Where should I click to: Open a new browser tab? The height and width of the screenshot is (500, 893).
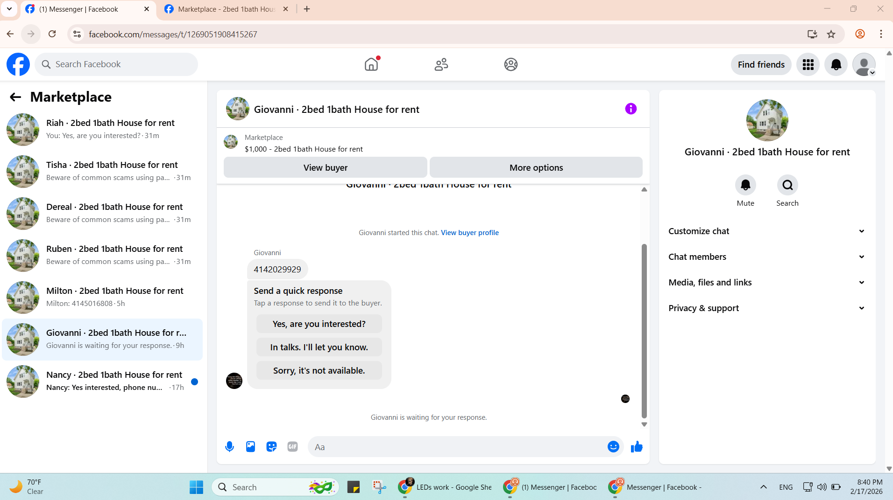tap(307, 9)
